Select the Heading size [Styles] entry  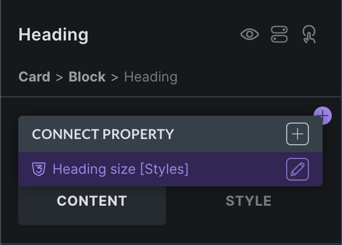tap(120, 169)
